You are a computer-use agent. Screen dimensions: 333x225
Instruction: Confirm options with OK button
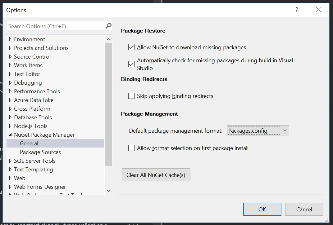(x=262, y=209)
